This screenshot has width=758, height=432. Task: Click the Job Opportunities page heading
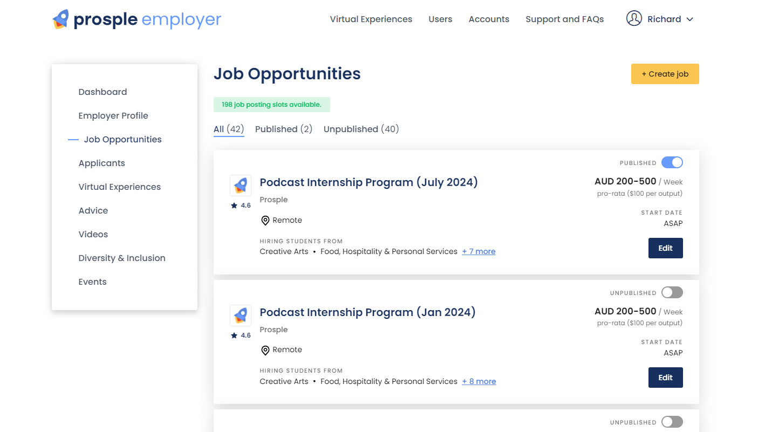click(x=287, y=74)
